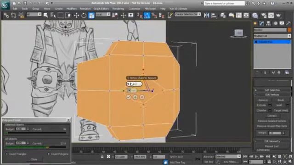Open Create Selection Set dropdown
Viewport: 294px width, 165px height.
(188, 14)
